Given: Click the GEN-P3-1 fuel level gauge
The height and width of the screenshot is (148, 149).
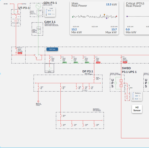Looking at the screenshot, I should [50, 12].
